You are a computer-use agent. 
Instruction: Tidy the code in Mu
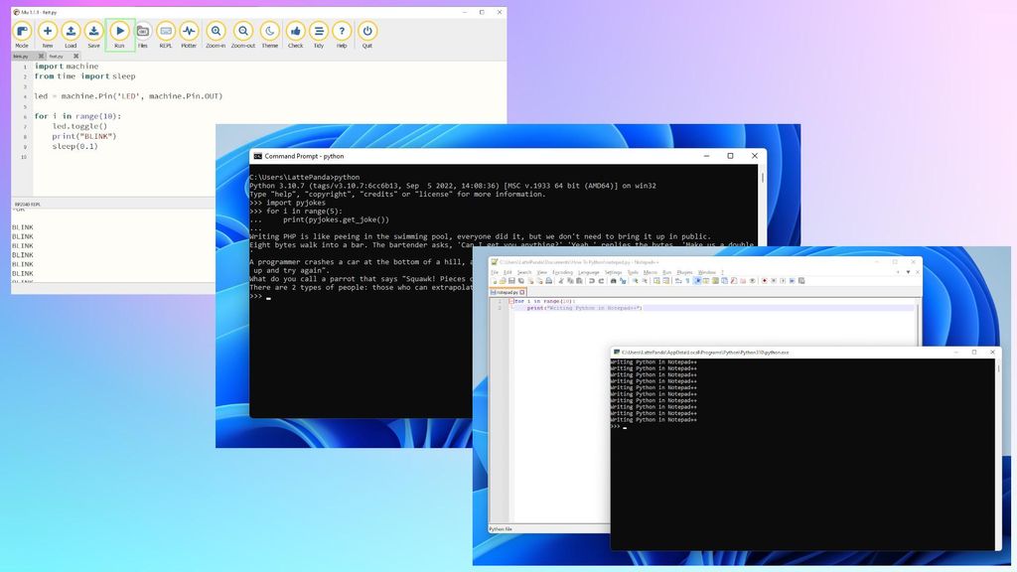click(x=318, y=32)
